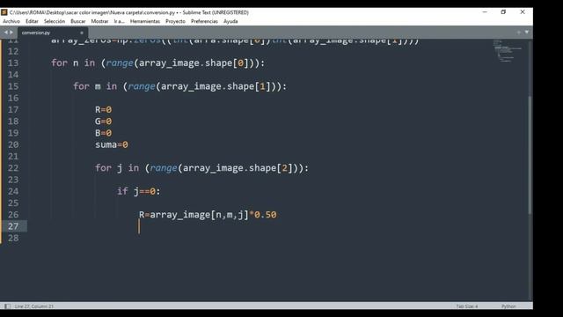Open the Preferencias menu

(204, 21)
